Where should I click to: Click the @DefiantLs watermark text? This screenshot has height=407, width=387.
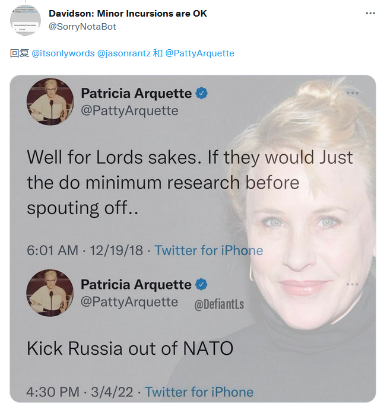219,305
